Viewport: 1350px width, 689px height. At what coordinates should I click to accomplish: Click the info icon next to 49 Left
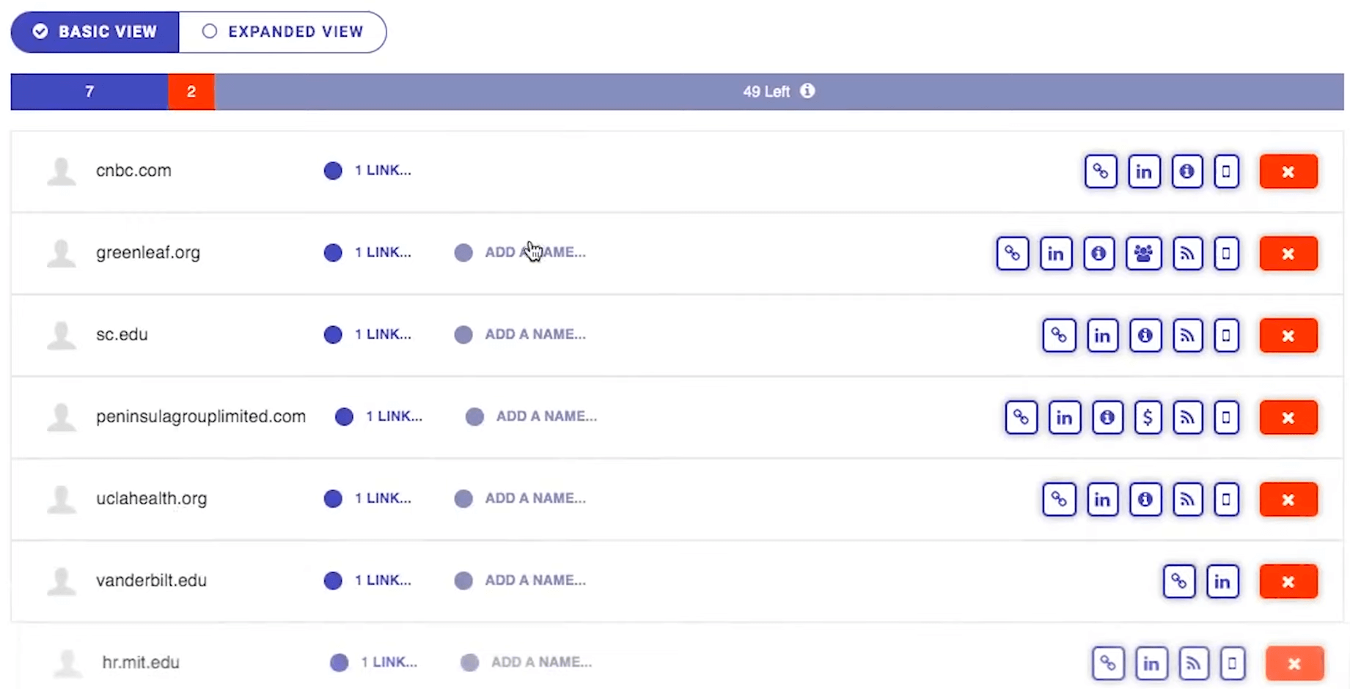807,91
